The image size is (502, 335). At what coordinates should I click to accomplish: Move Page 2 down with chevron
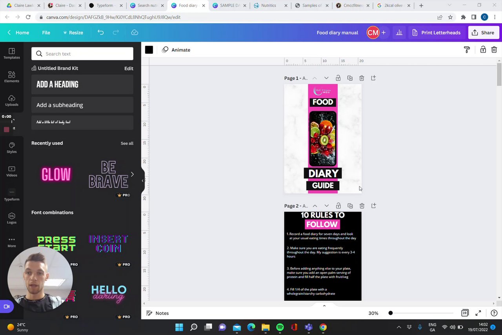click(326, 206)
